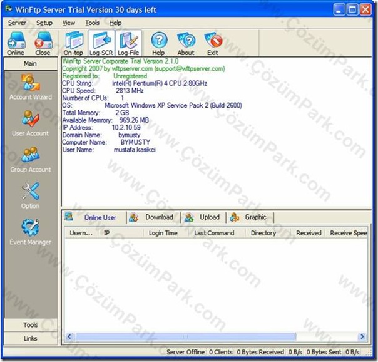Image resolution: width=378 pixels, height=362 pixels.
Task: Open the Group Account panel
Action: point(31,160)
